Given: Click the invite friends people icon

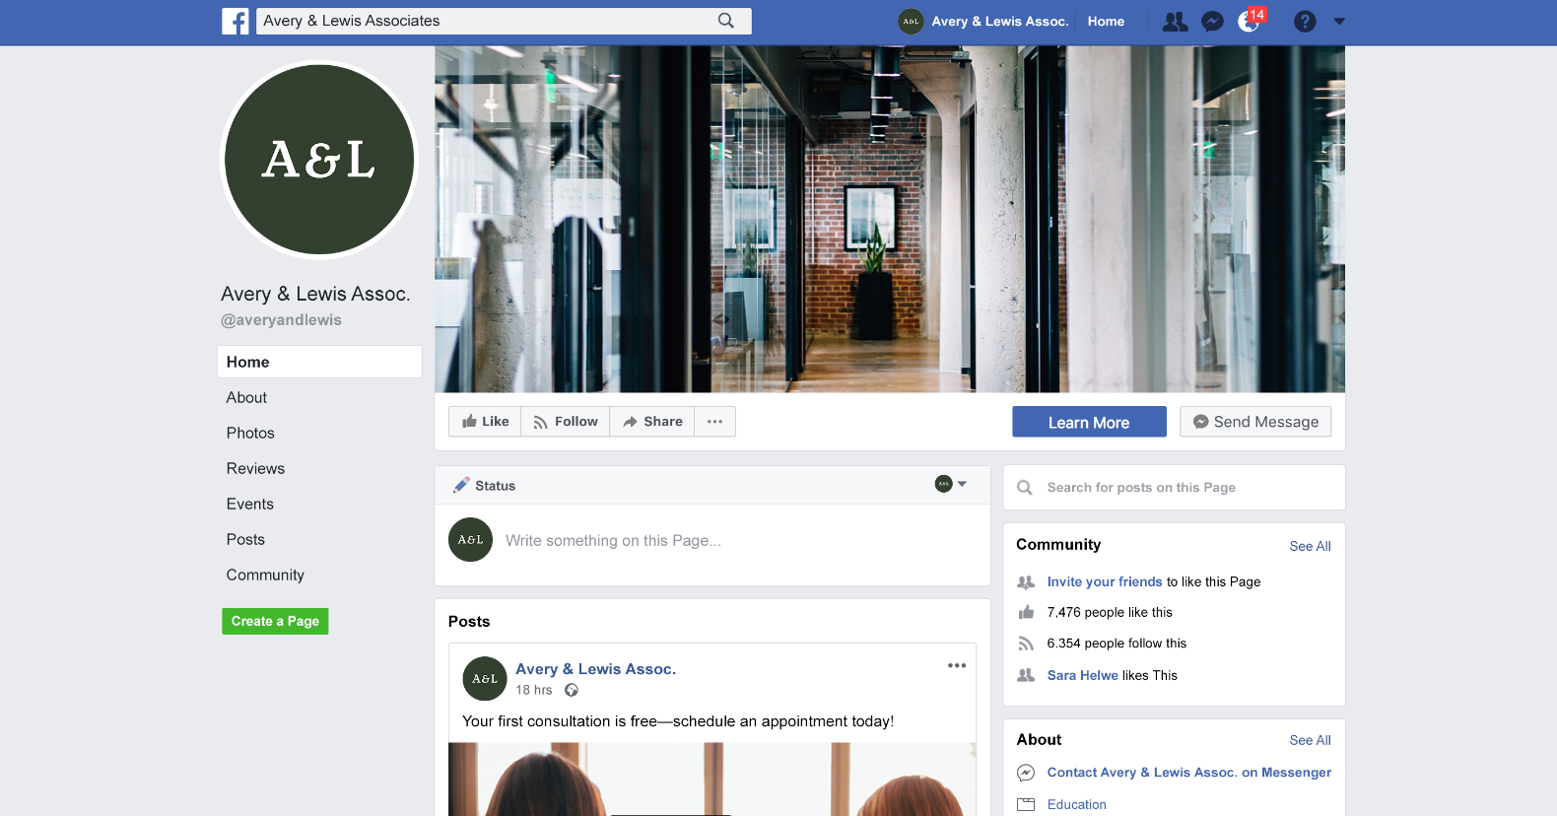Looking at the screenshot, I should click(x=1026, y=582).
